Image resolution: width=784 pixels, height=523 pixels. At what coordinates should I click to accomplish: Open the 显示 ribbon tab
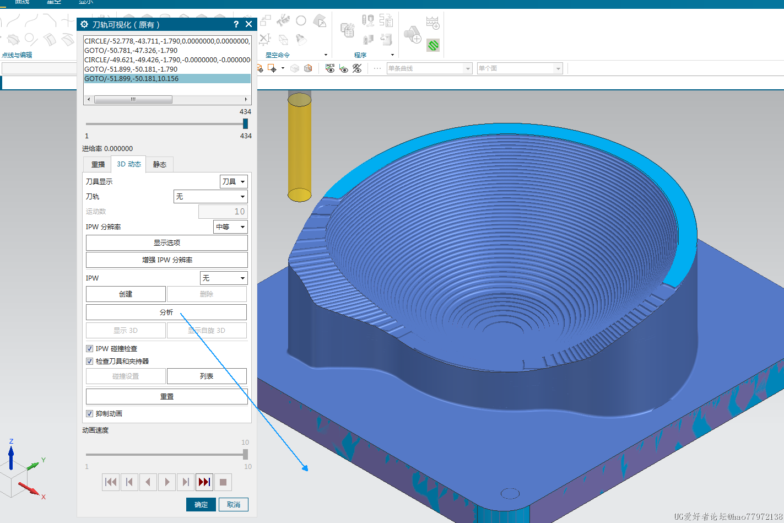86,2
